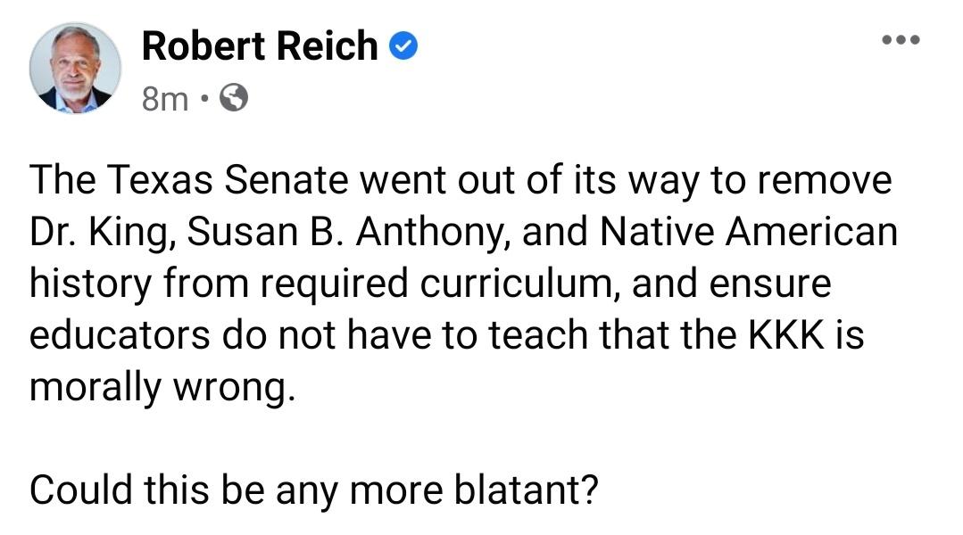
Task: Click the blue verified checkmark badge
Action: [404, 46]
